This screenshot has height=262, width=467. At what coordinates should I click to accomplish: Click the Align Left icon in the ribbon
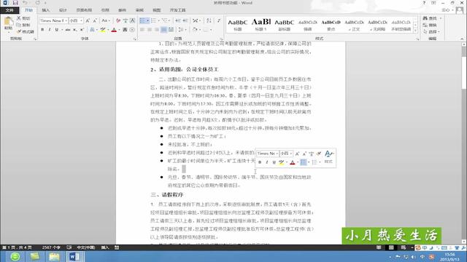[x=142, y=30]
